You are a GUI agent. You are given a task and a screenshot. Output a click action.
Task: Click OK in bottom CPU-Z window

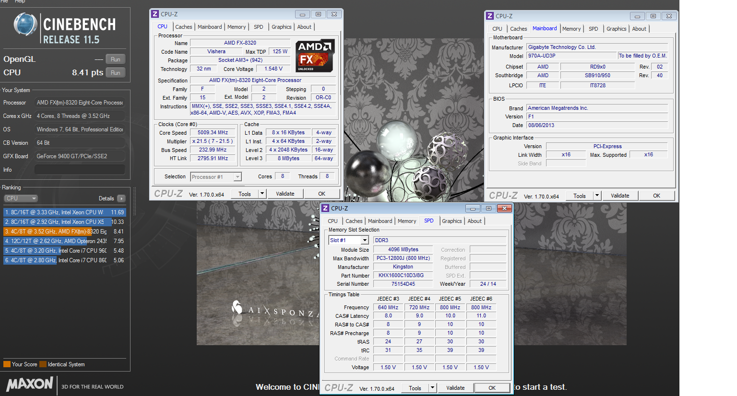(492, 388)
